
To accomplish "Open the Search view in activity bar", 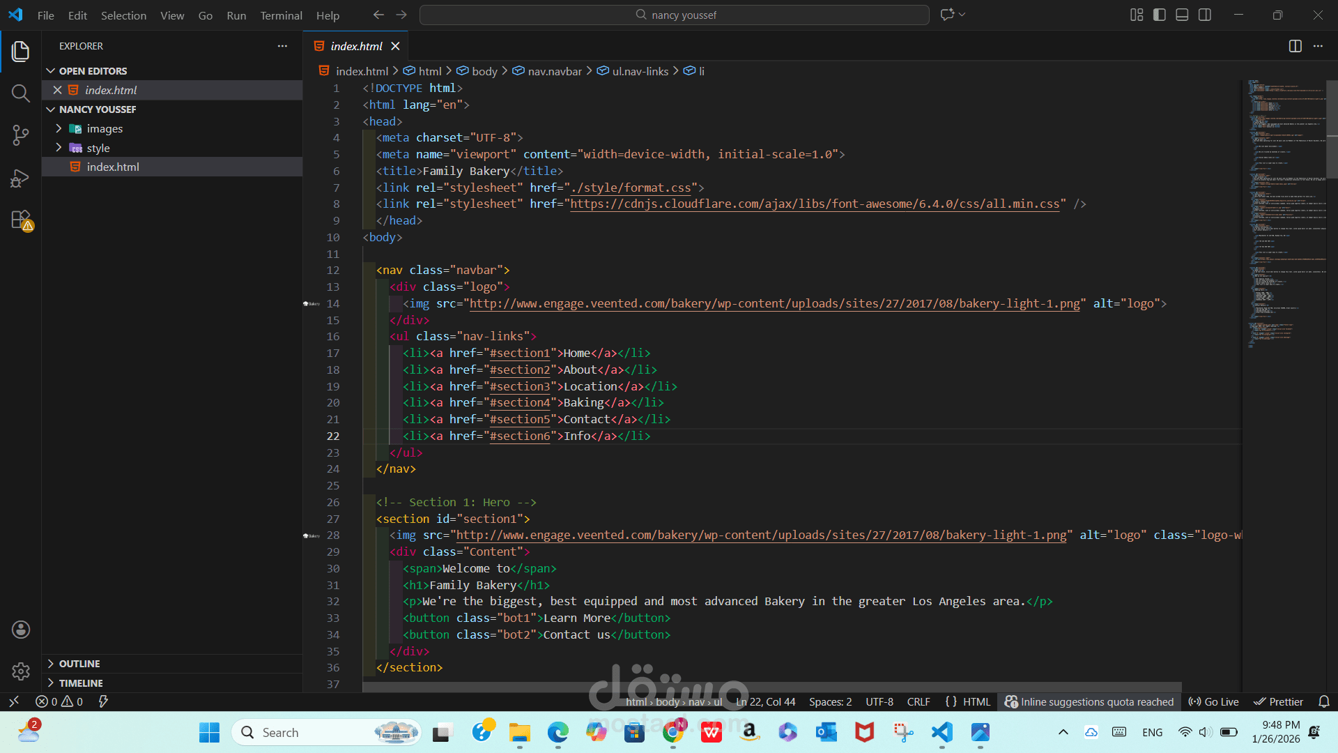I will click(20, 93).
